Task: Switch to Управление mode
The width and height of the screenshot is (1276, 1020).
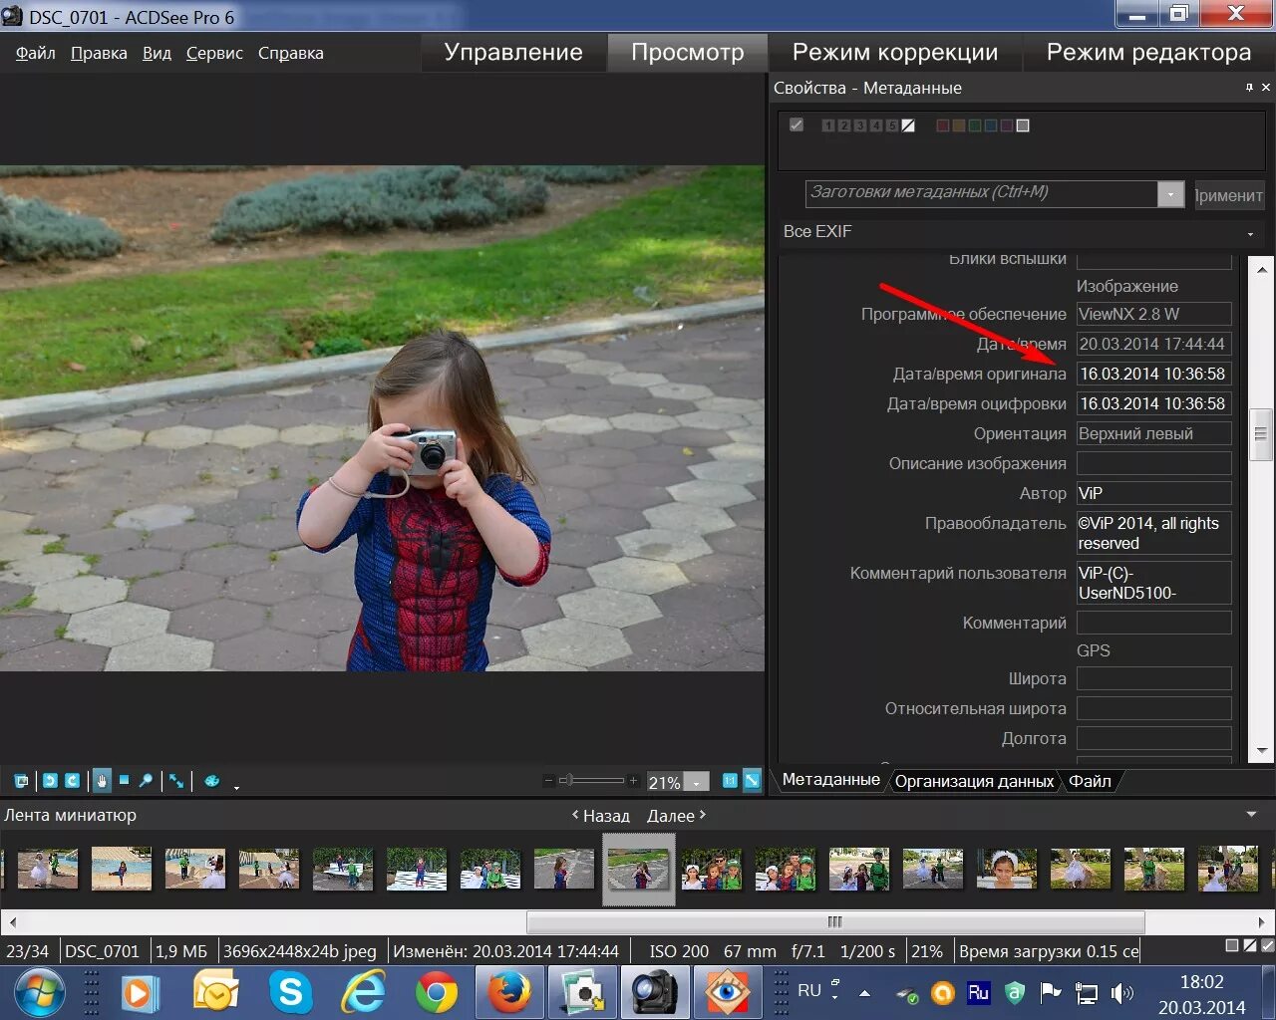Action: coord(513,52)
